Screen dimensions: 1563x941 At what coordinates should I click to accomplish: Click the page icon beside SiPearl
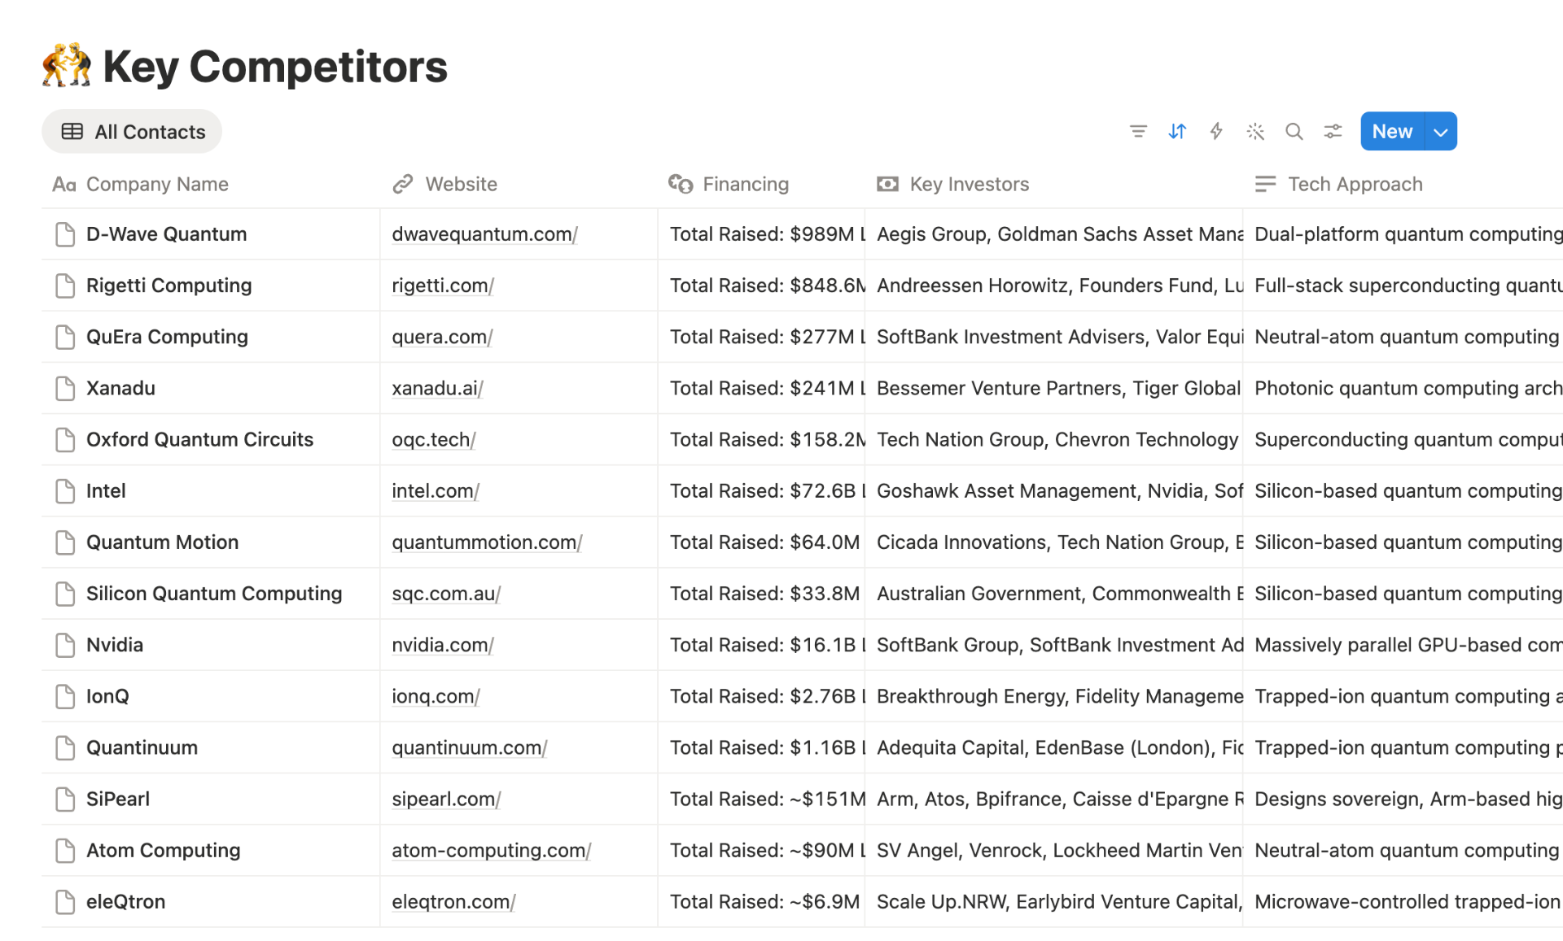pos(65,799)
